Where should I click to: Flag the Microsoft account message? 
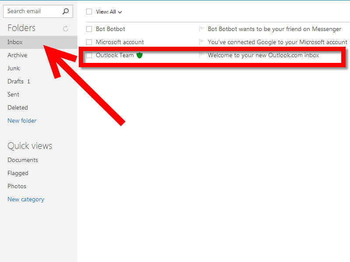(201, 42)
